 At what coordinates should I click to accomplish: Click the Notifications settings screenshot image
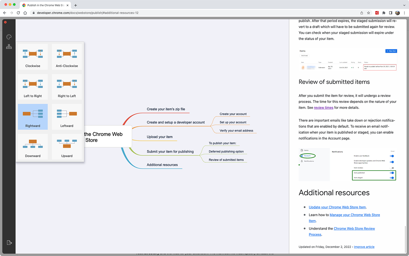348,164
